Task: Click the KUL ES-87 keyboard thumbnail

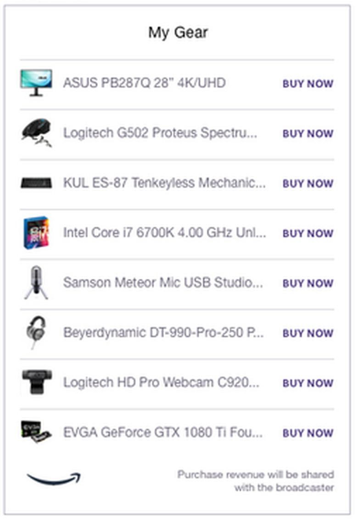Action: [36, 183]
